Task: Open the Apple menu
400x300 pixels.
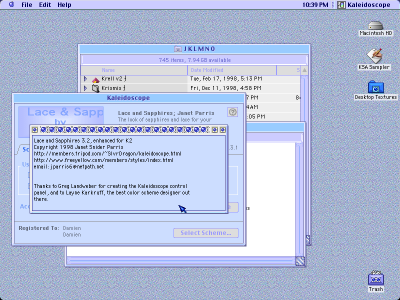Action: point(11,4)
